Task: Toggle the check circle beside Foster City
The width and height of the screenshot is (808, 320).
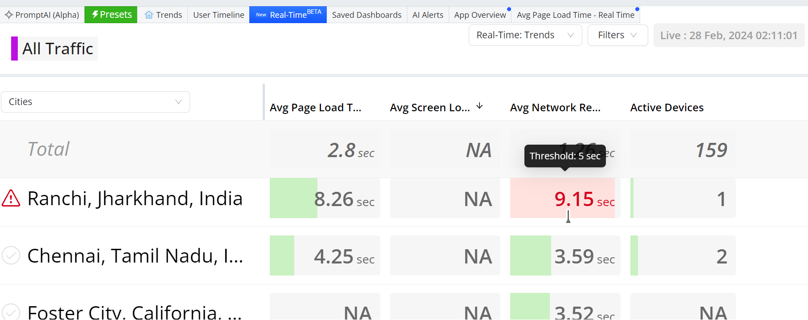Action: coord(11,312)
